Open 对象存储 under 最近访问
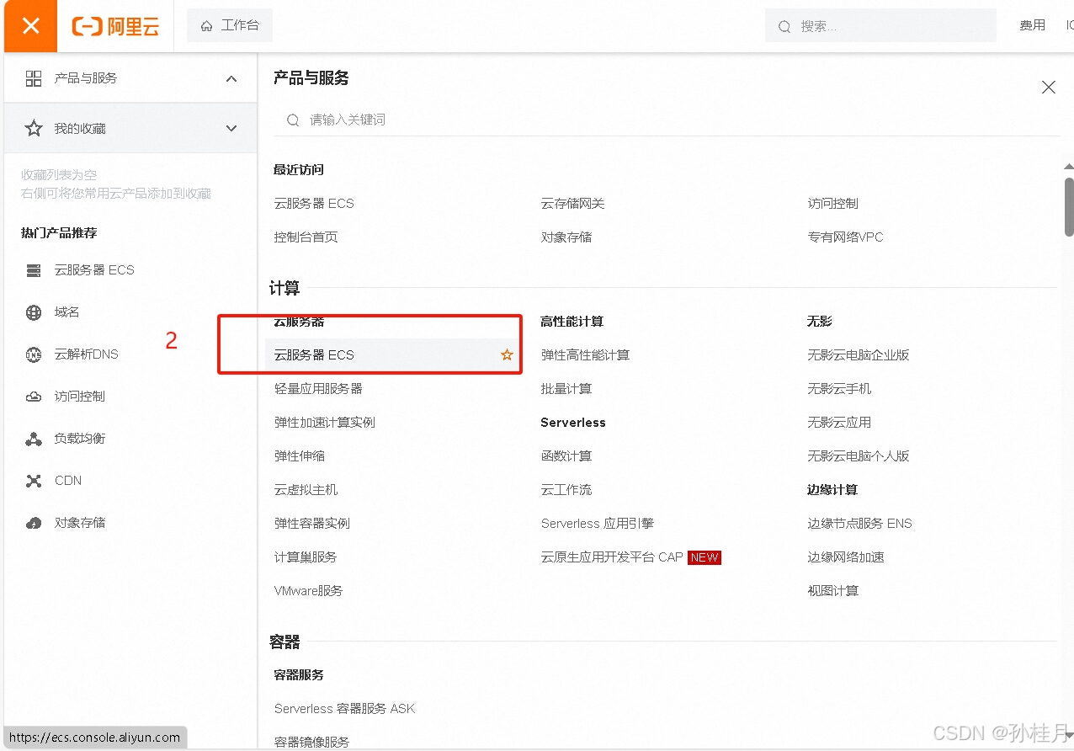Image resolution: width=1074 pixels, height=751 pixels. click(566, 237)
